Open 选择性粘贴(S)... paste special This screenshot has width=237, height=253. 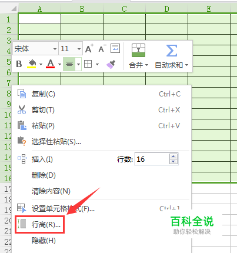click(x=102, y=141)
